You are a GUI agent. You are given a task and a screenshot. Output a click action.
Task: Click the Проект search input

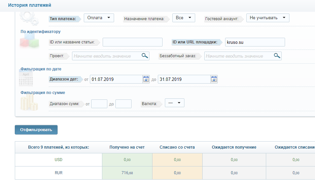(107, 56)
